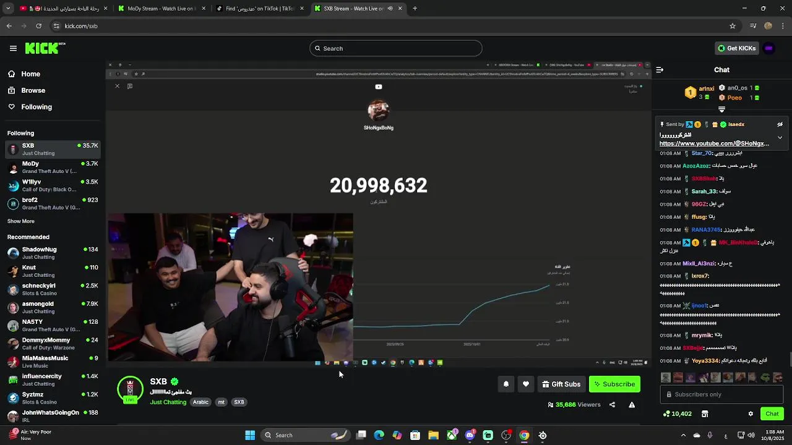The width and height of the screenshot is (792, 445).
Task: Go back in the browser
Action: coord(9,26)
